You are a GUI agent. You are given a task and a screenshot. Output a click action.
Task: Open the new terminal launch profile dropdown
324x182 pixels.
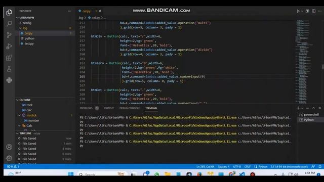click(302, 108)
